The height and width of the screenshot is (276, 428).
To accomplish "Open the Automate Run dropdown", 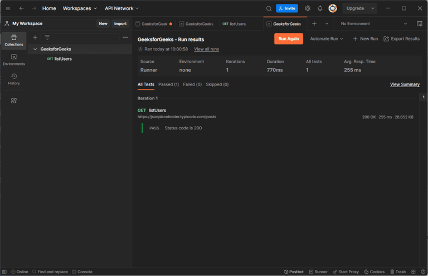I will [x=327, y=39].
